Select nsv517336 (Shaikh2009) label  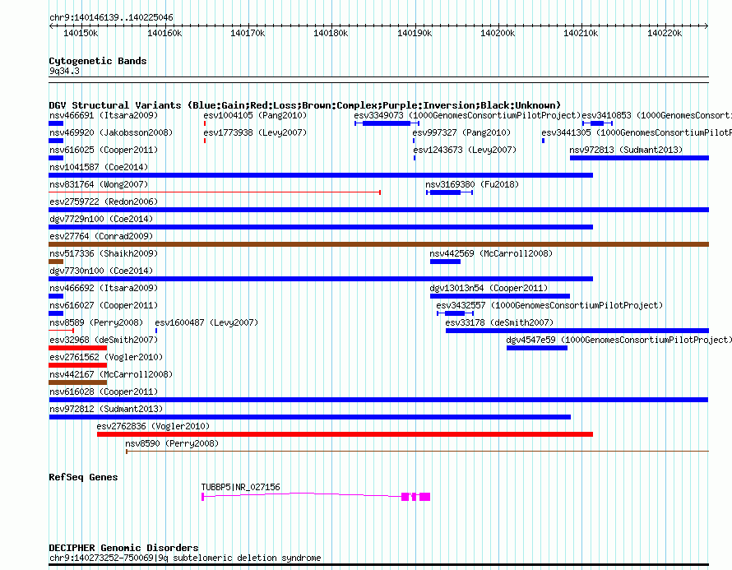104,253
